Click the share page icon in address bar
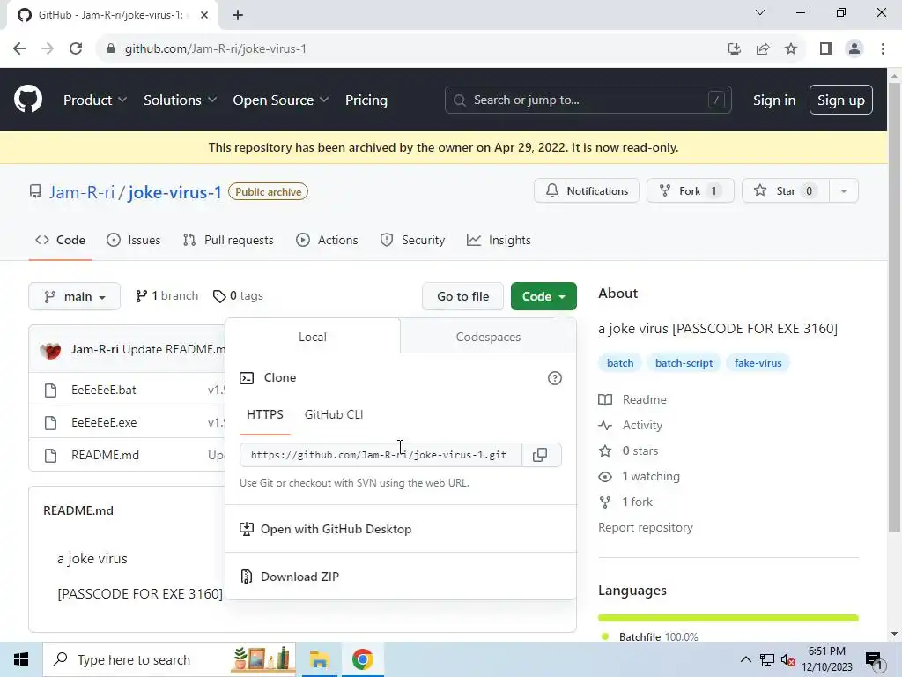The image size is (902, 677). (x=763, y=49)
